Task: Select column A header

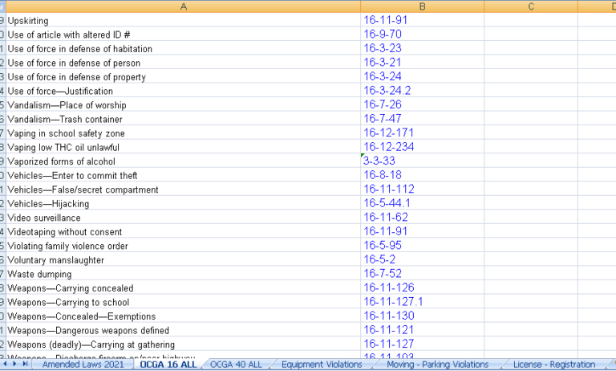Action: pyautogui.click(x=183, y=6)
